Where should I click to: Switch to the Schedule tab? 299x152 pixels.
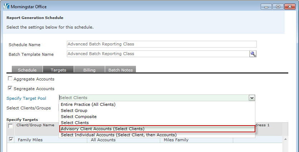(x=27, y=70)
